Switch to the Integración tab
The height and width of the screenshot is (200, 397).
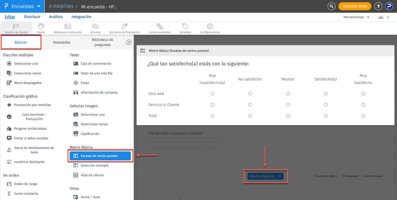coord(81,17)
